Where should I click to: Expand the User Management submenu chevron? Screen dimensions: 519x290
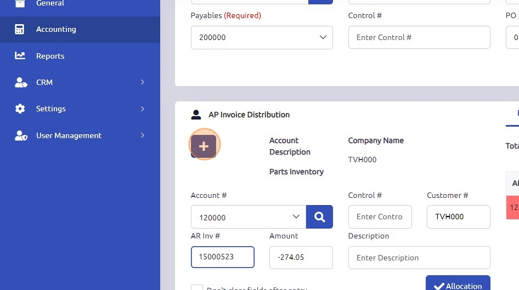(x=142, y=135)
